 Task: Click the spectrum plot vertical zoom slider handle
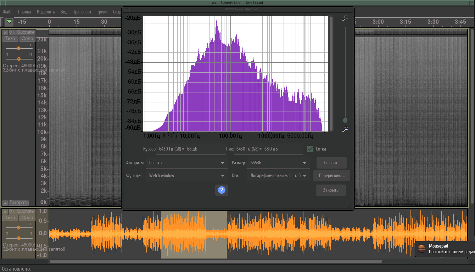pos(345,120)
